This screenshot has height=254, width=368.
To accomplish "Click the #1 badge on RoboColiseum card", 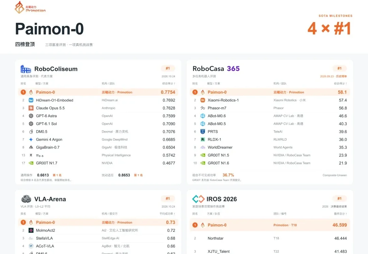I will pyautogui.click(x=168, y=68).
